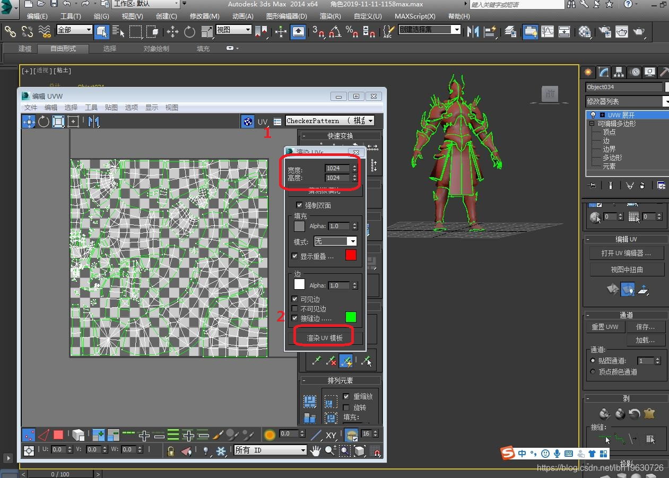The width and height of the screenshot is (669, 478).
Task: Open the 修改器(M) menu in main menu bar
Action: point(204,16)
